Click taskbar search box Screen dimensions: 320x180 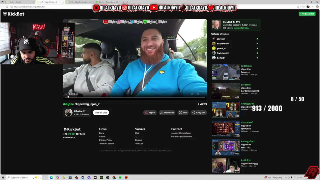click(24, 177)
